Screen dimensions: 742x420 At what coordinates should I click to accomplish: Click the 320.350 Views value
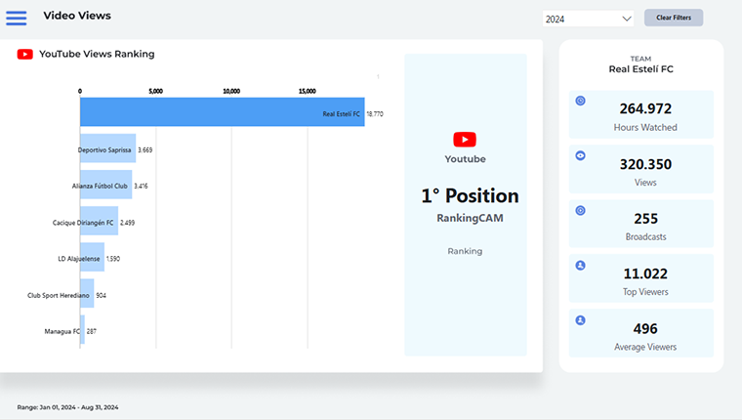645,164
